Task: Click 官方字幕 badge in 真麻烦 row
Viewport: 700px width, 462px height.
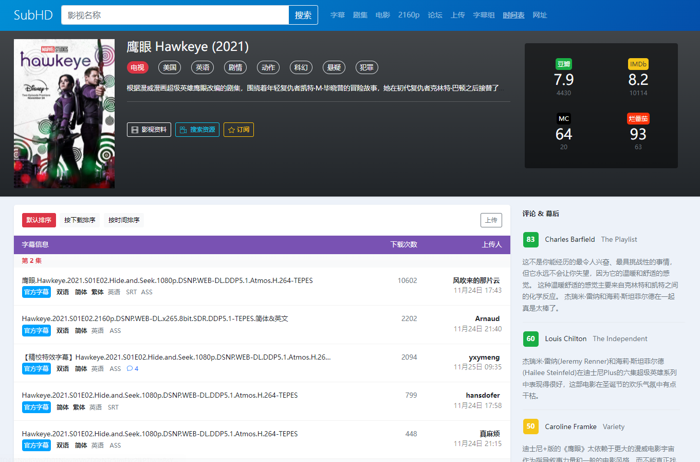Action: tap(36, 446)
